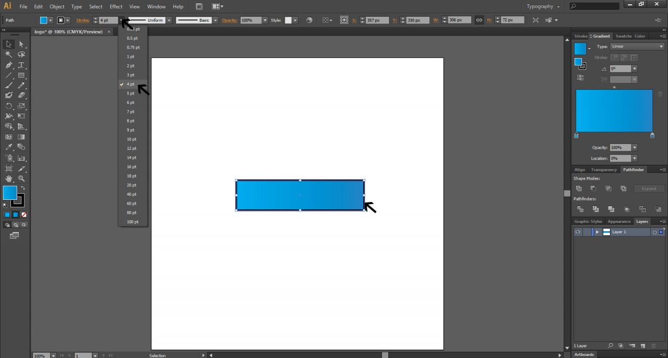The height and width of the screenshot is (358, 668).
Task: Click Reverse Gradient icon
Action: pyautogui.click(x=580, y=77)
